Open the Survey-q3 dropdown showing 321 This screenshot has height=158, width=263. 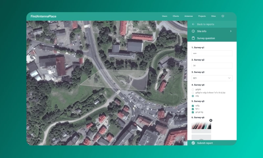point(212,78)
